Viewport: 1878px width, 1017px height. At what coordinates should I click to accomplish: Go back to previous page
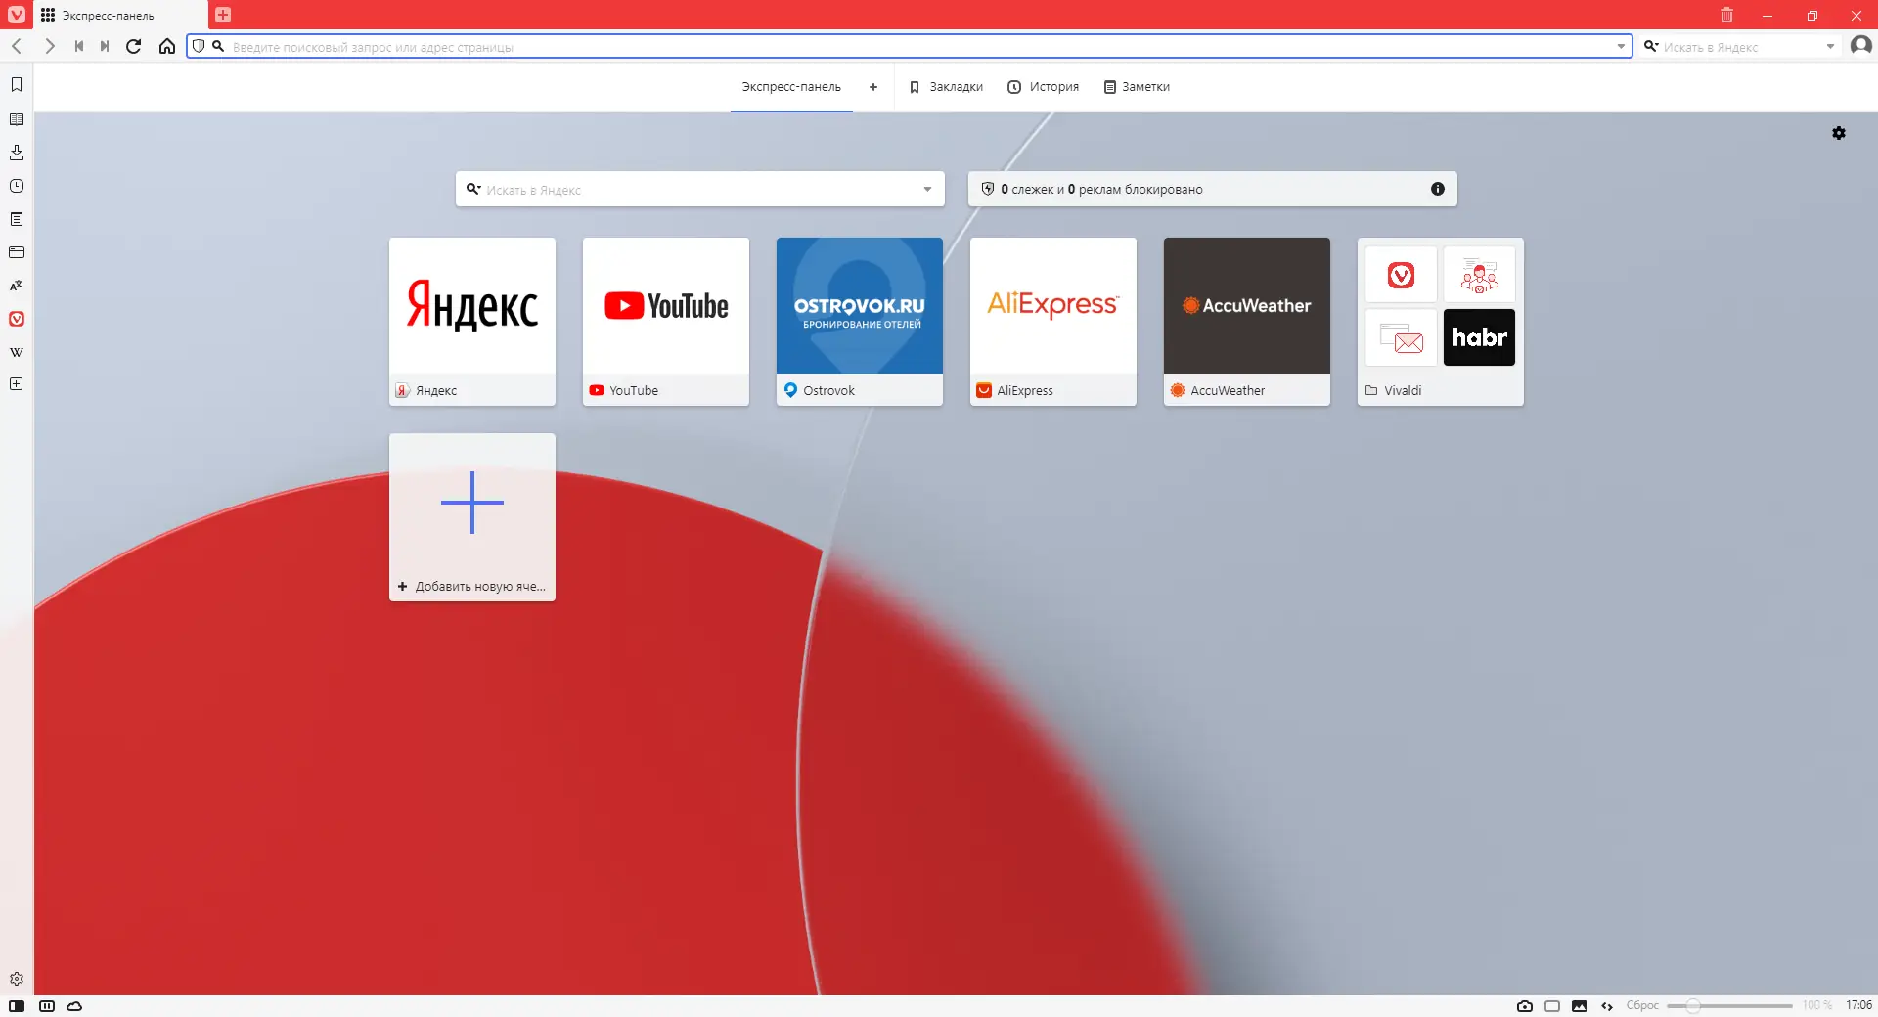[x=17, y=46]
